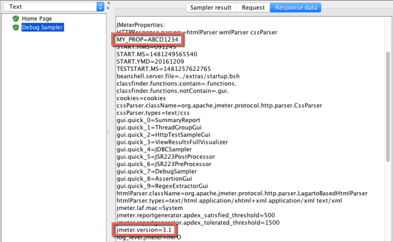This screenshot has height=242, width=393.
Task: Click the expand-right arrow on the split divider
Action: (108, 8)
